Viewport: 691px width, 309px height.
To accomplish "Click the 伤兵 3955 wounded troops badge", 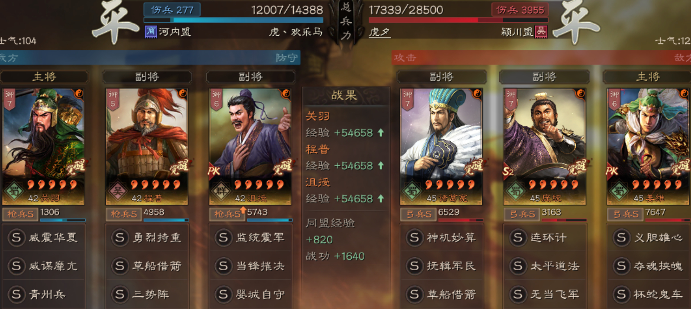I will pos(520,10).
